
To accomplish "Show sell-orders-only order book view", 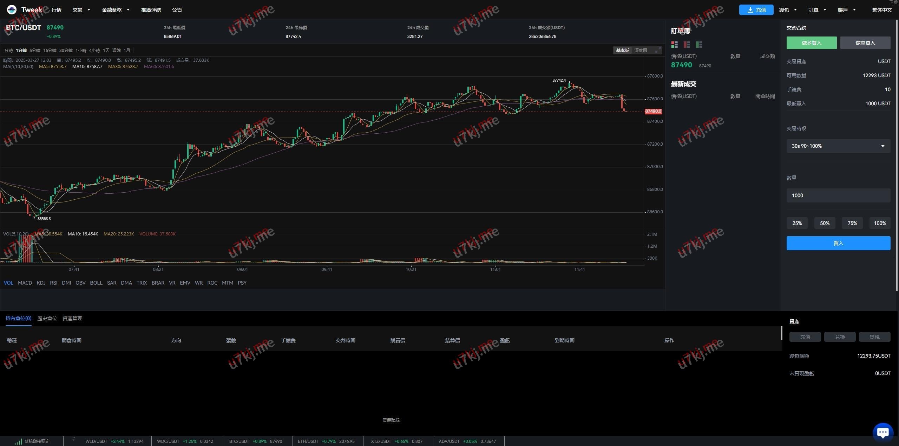I will coord(687,45).
